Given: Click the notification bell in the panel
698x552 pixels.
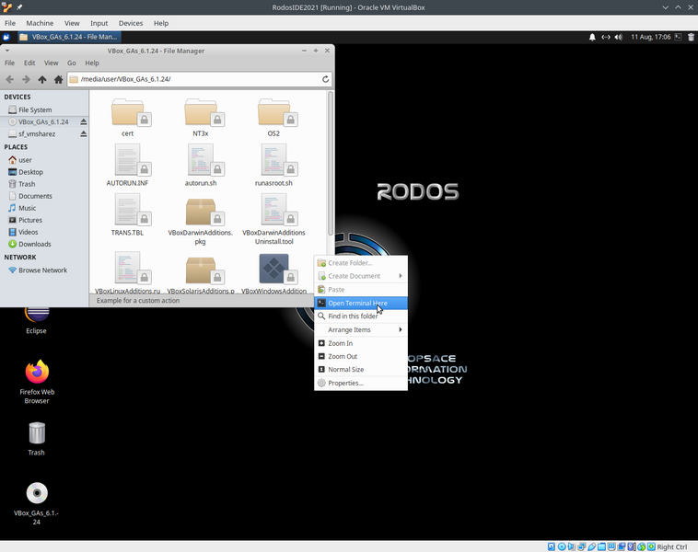Looking at the screenshot, I should click(x=592, y=37).
